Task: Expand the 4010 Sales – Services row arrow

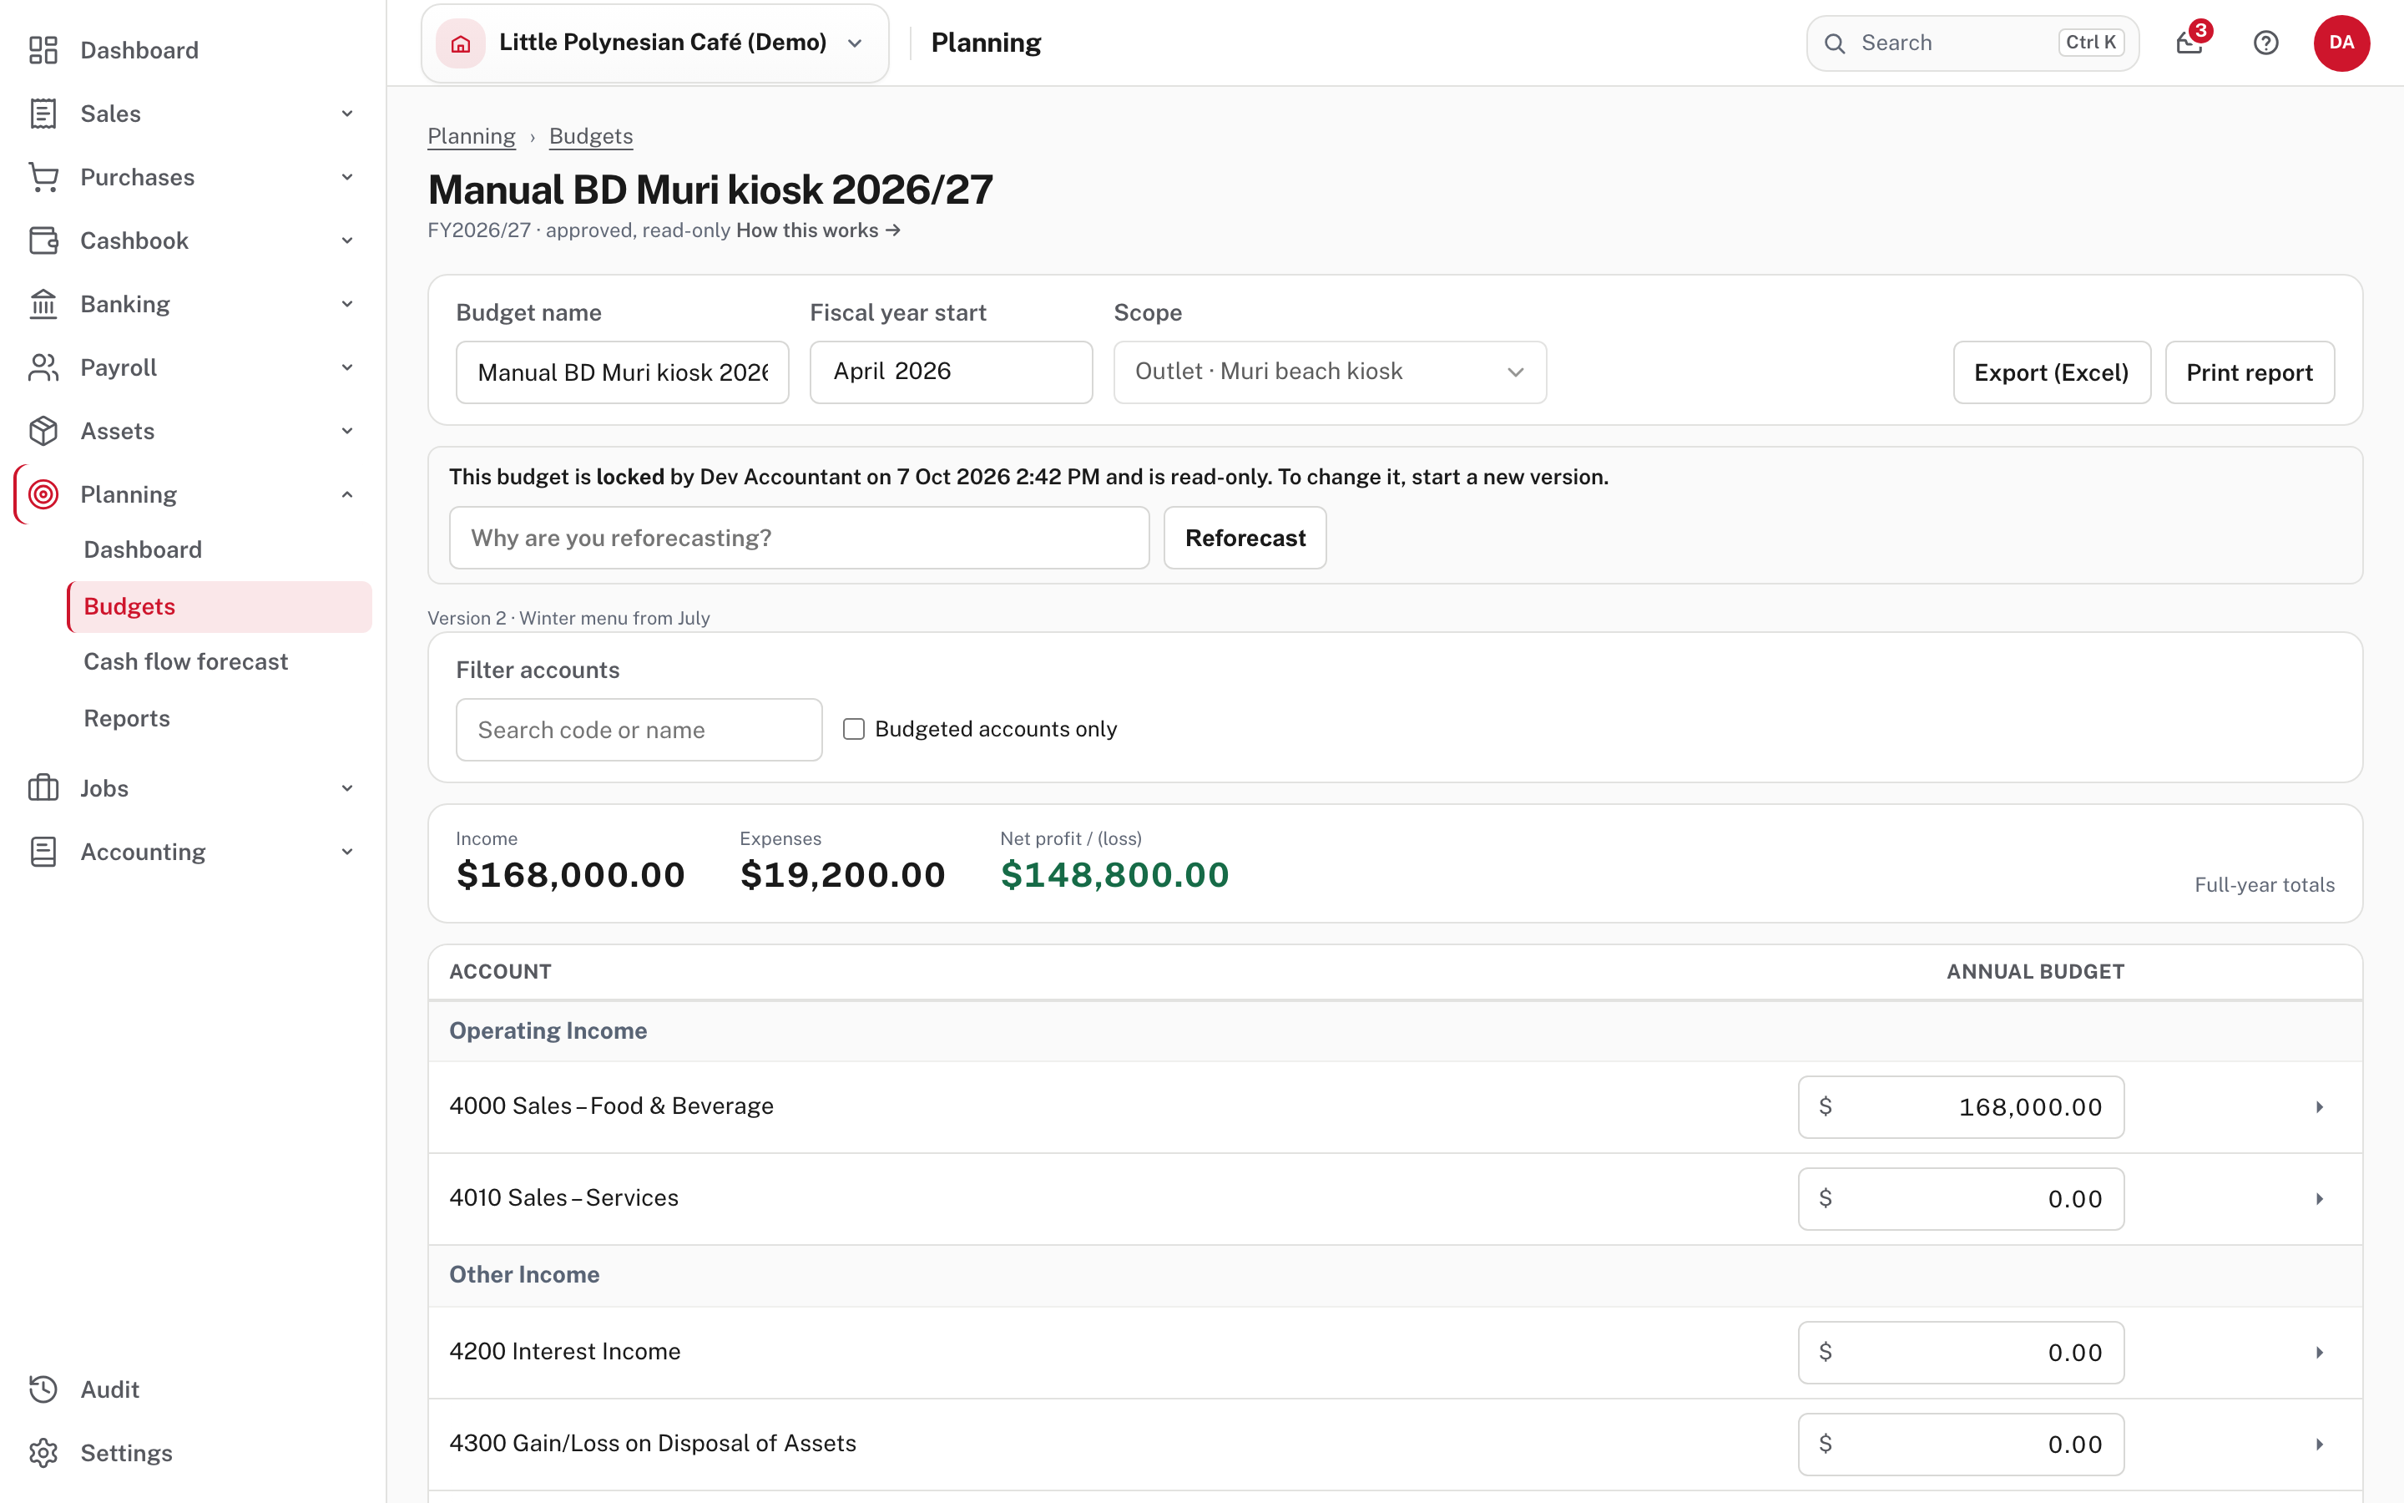Action: click(x=2320, y=1199)
